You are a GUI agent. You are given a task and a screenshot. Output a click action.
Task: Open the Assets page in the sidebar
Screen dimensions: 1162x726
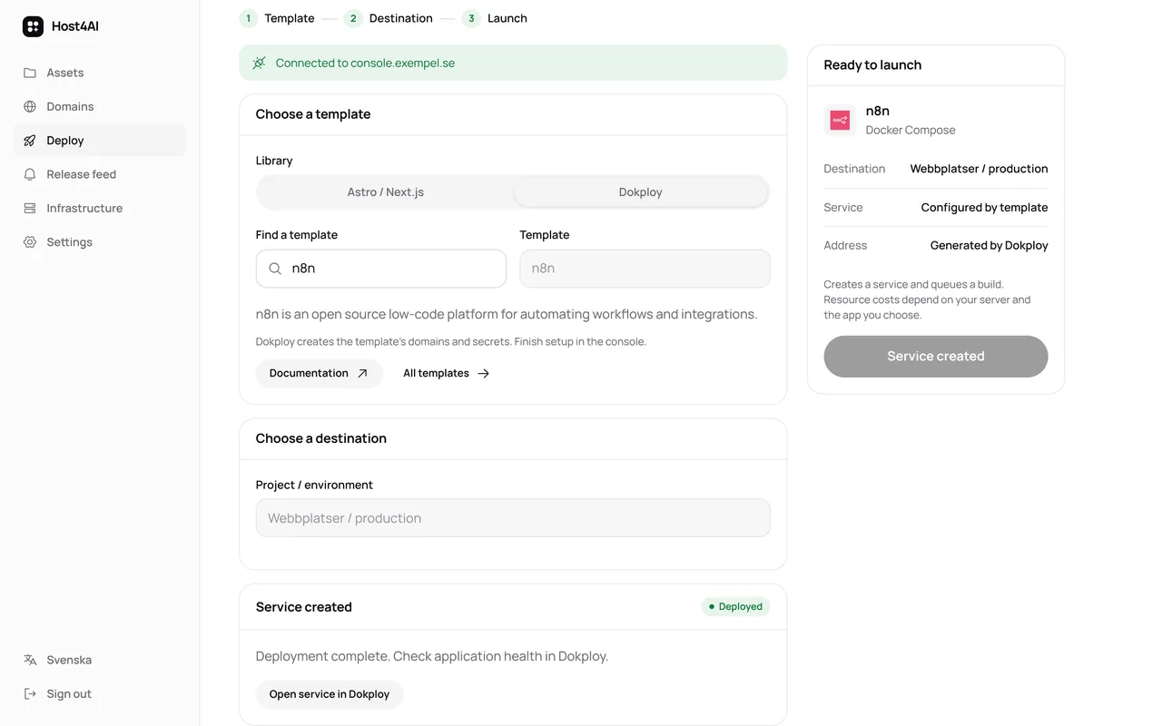point(102,73)
